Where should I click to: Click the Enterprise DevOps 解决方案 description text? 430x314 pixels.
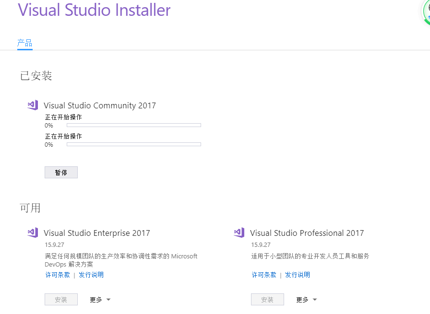click(x=121, y=260)
